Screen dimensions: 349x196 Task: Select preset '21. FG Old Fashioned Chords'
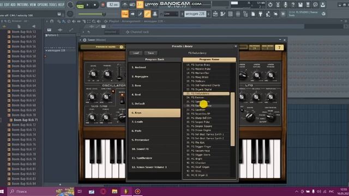click(206, 85)
